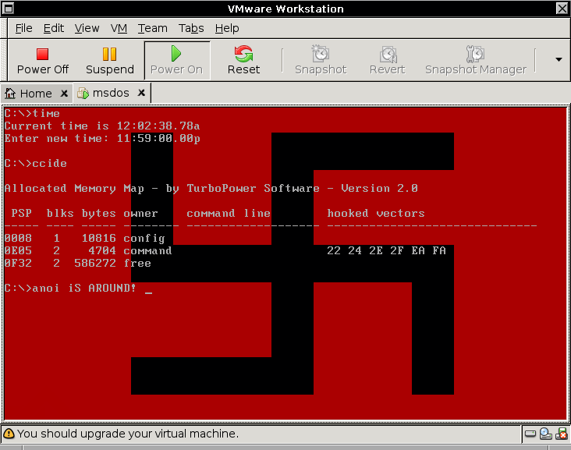Switch to the msdos tab
The height and width of the screenshot is (450, 571).
pos(111,94)
